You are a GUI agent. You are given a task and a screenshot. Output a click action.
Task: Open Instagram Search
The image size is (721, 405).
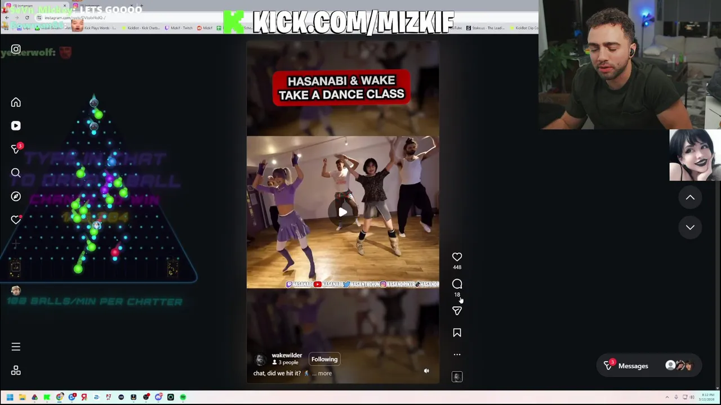(16, 173)
